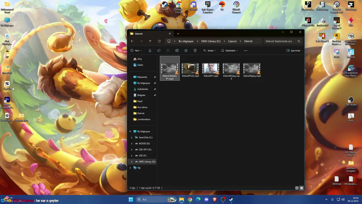Screen dimensions: 362x204
Task: Open CurseForge shortcut on the desktop
Action: point(351,6)
